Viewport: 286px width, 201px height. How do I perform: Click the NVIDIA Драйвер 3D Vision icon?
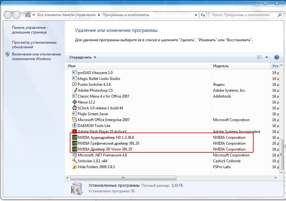tap(75, 149)
